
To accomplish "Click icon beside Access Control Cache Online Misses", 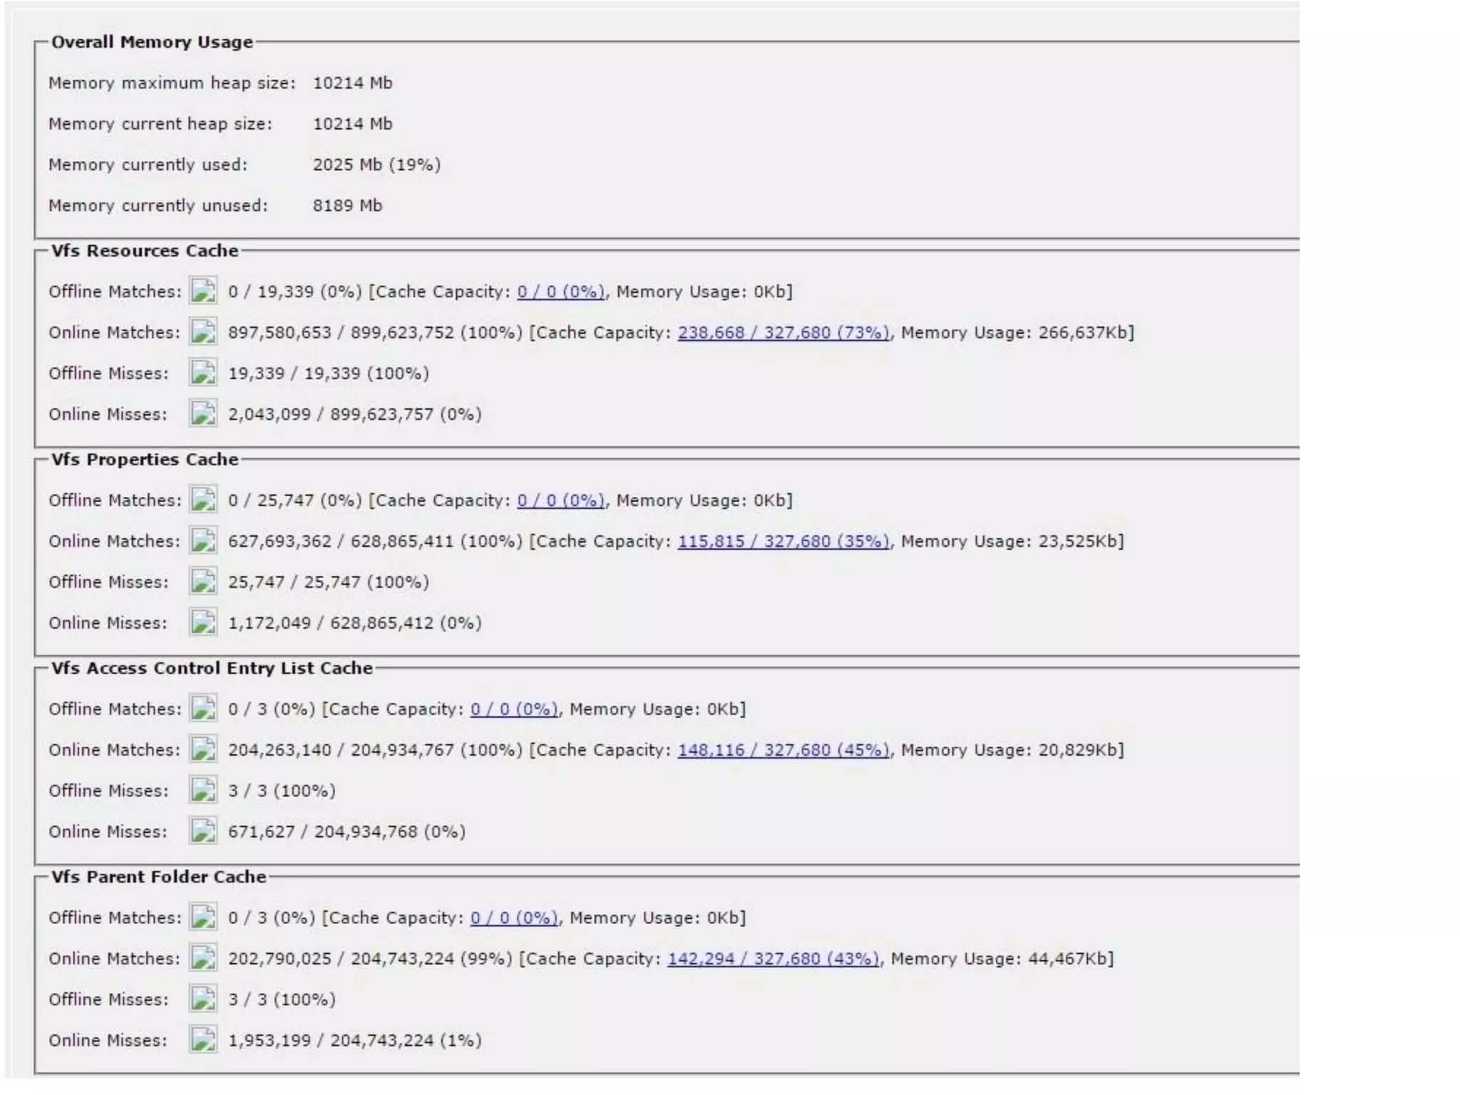I will tap(203, 831).
